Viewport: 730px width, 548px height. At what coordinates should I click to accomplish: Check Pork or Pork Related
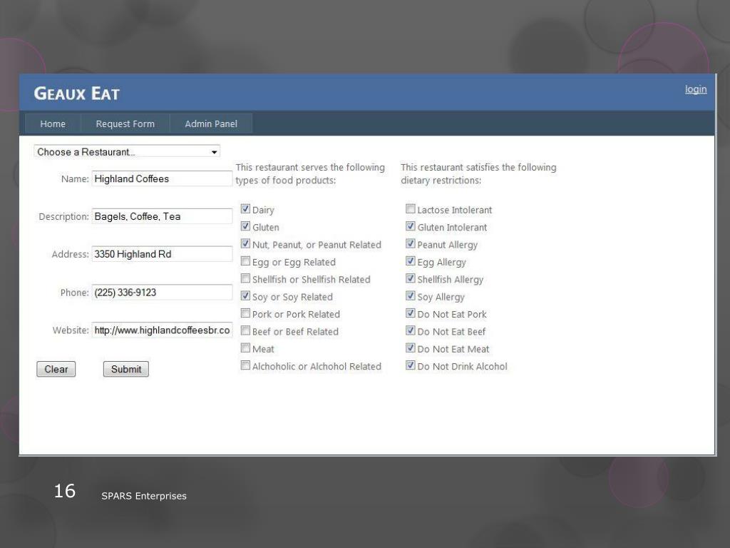point(245,313)
